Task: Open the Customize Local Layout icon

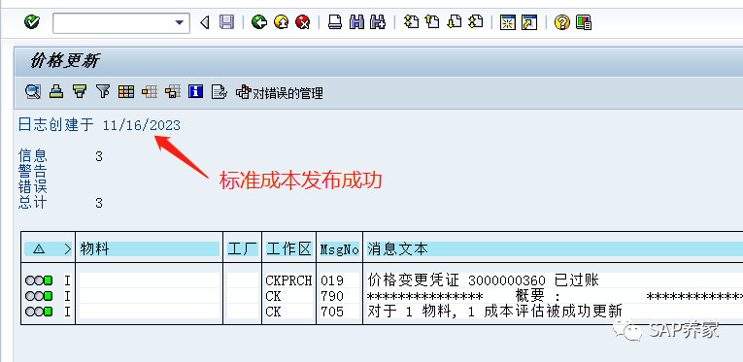Action: pos(584,22)
